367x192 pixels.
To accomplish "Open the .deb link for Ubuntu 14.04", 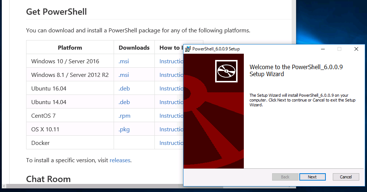I will click(x=124, y=102).
